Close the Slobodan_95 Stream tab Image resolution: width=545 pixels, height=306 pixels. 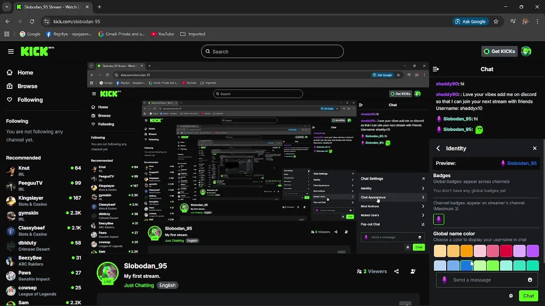pos(87,7)
